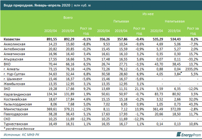Select the 'Мангистауская' region row label
The width and height of the screenshot is (202, 139).
pos(15,109)
